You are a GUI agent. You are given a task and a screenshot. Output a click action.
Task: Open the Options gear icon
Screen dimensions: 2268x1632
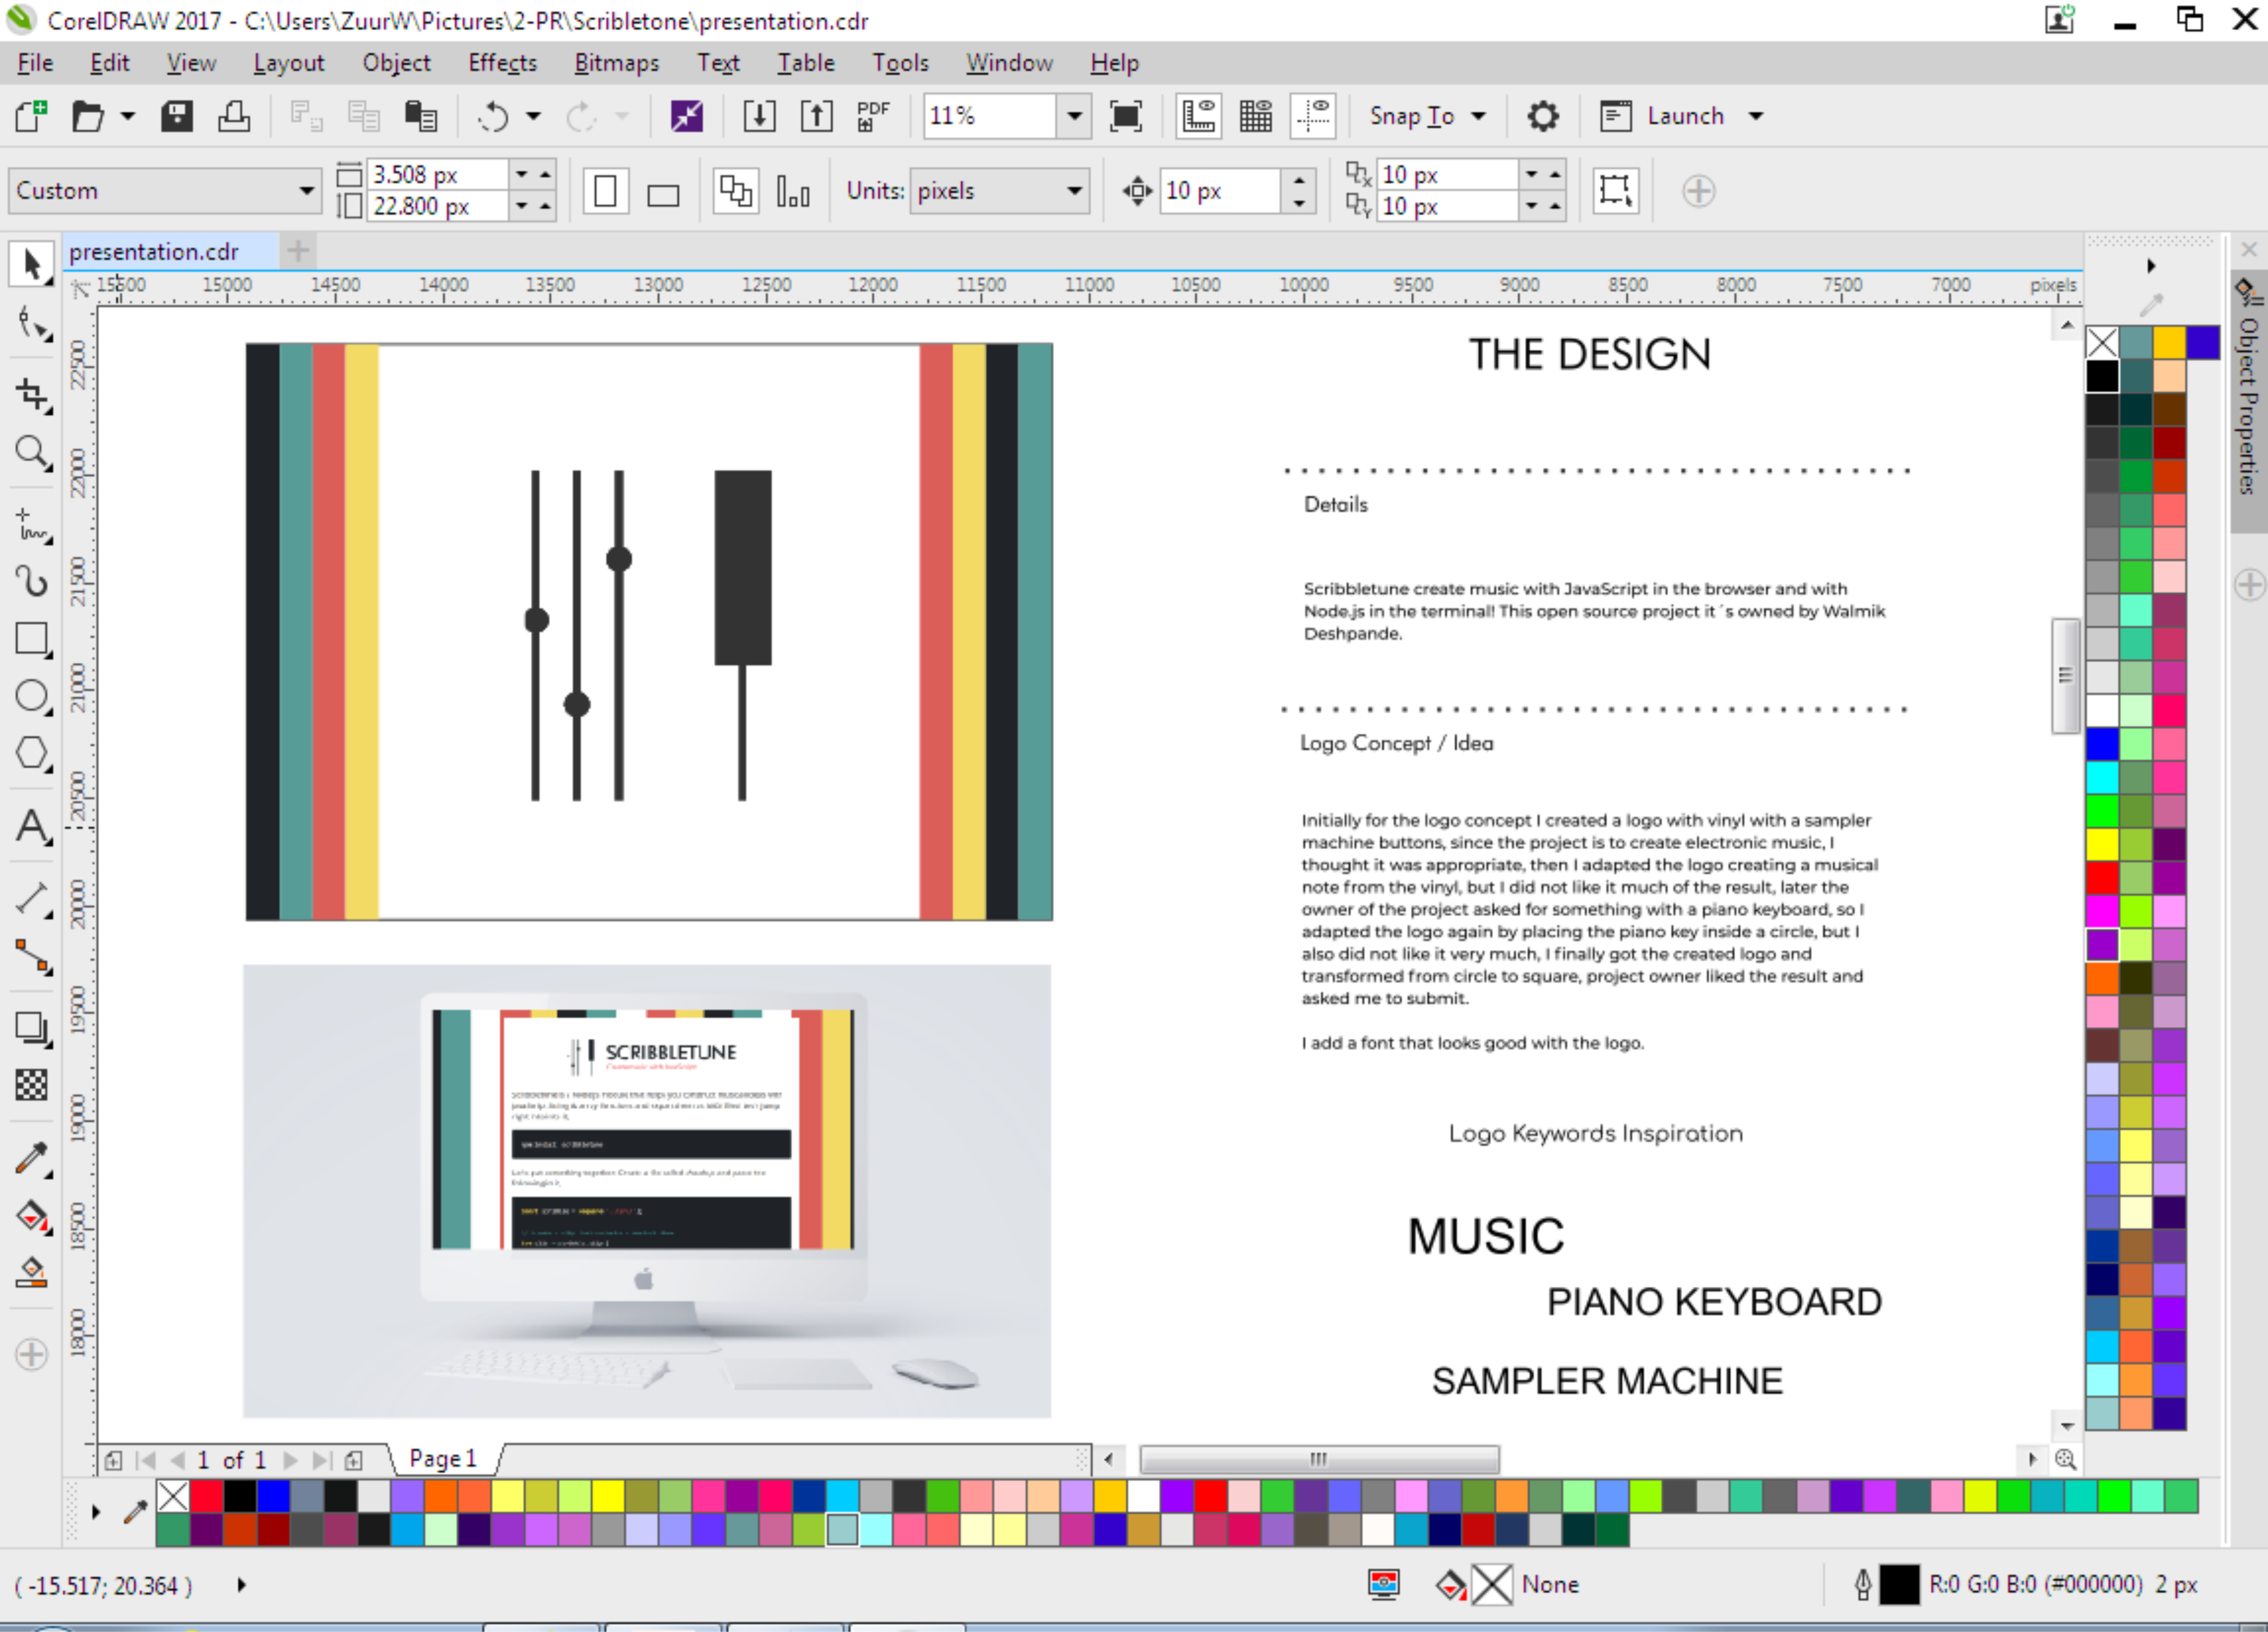(x=1543, y=116)
